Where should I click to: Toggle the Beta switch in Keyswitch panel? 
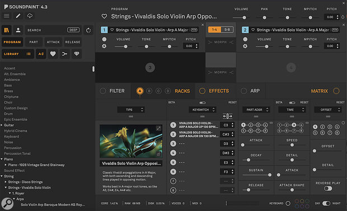click(x=202, y=103)
